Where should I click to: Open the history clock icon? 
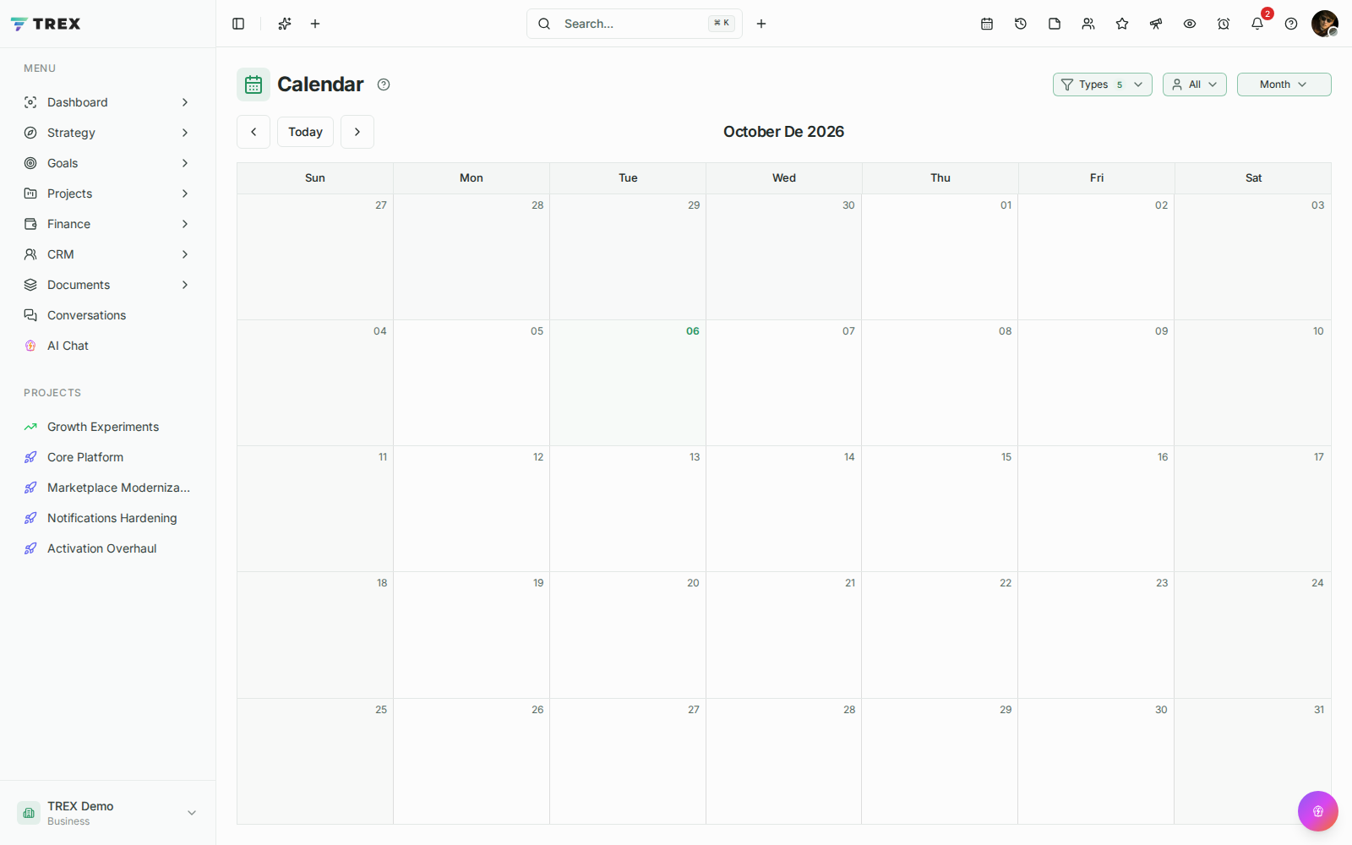click(x=1021, y=24)
